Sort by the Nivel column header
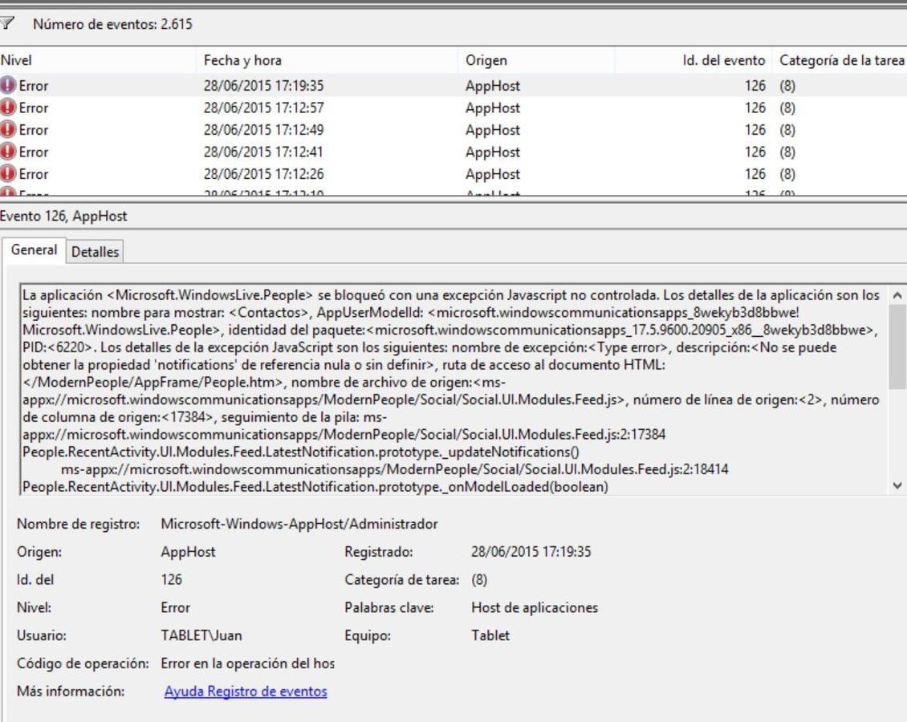This screenshot has height=722, width=907. point(99,60)
